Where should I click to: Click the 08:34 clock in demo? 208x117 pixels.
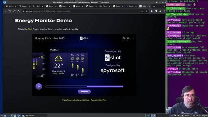click(126, 38)
